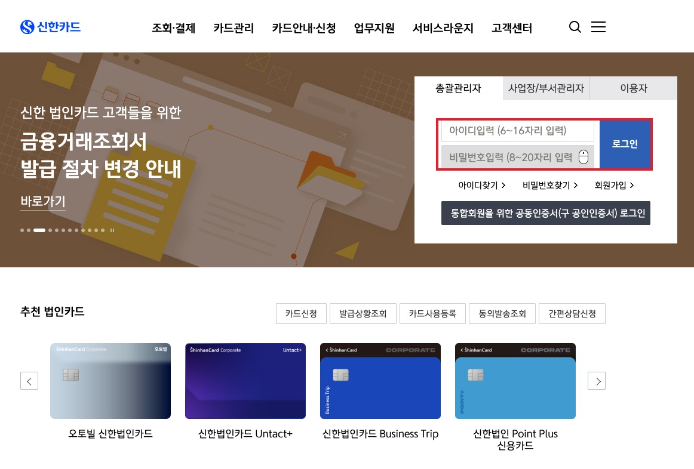Follow the 바로가기 banner link

click(x=43, y=202)
